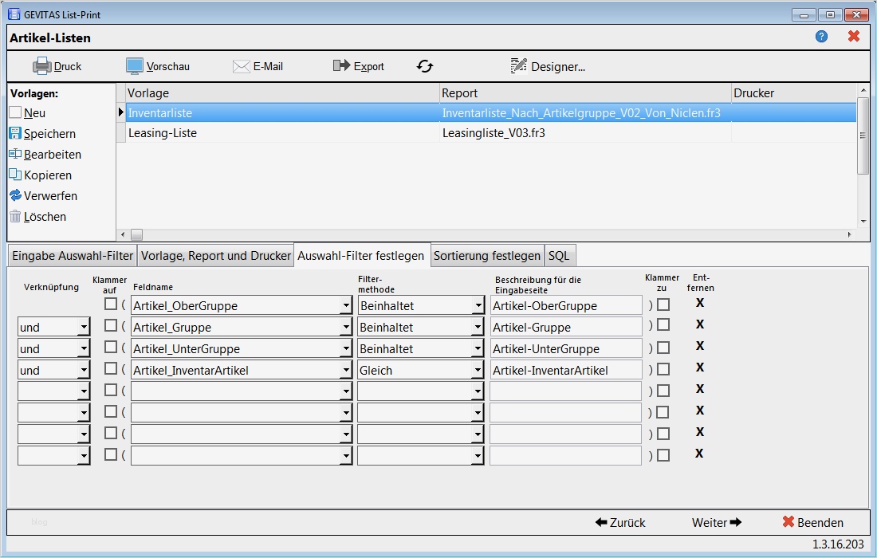Open the Artikel_UnterGruppe Feldname dropdown

click(346, 348)
